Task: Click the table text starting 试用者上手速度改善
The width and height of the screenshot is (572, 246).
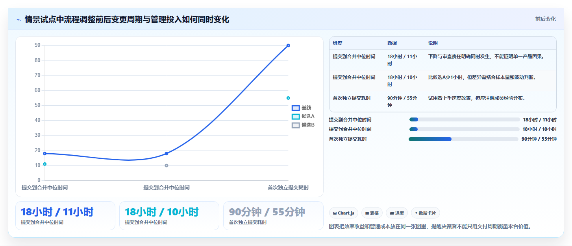Action: point(477,98)
